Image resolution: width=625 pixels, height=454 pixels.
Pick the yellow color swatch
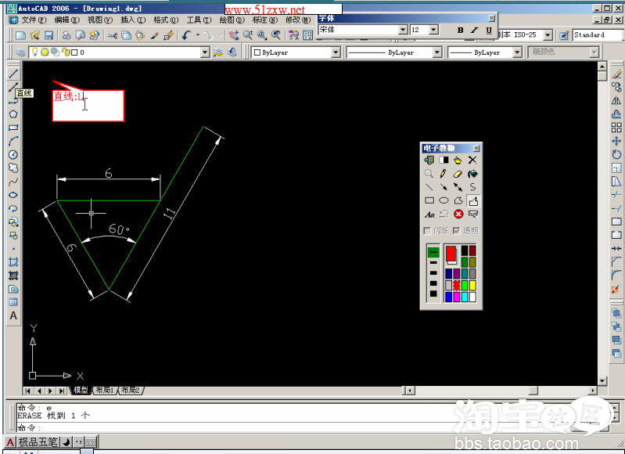[472, 286]
